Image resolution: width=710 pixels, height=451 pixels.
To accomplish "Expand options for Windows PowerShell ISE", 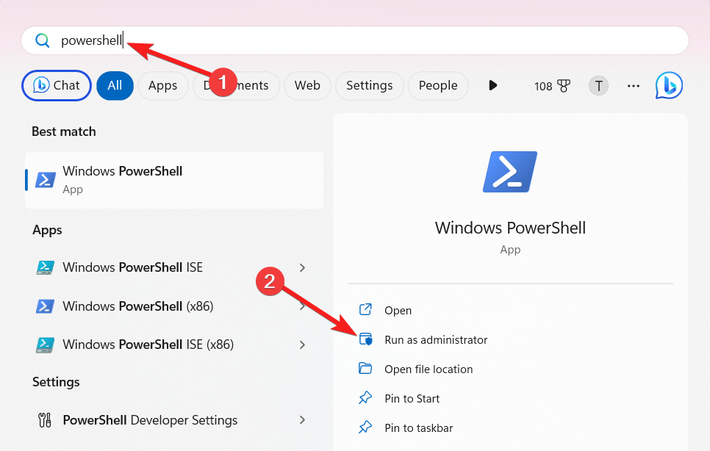I will click(302, 267).
